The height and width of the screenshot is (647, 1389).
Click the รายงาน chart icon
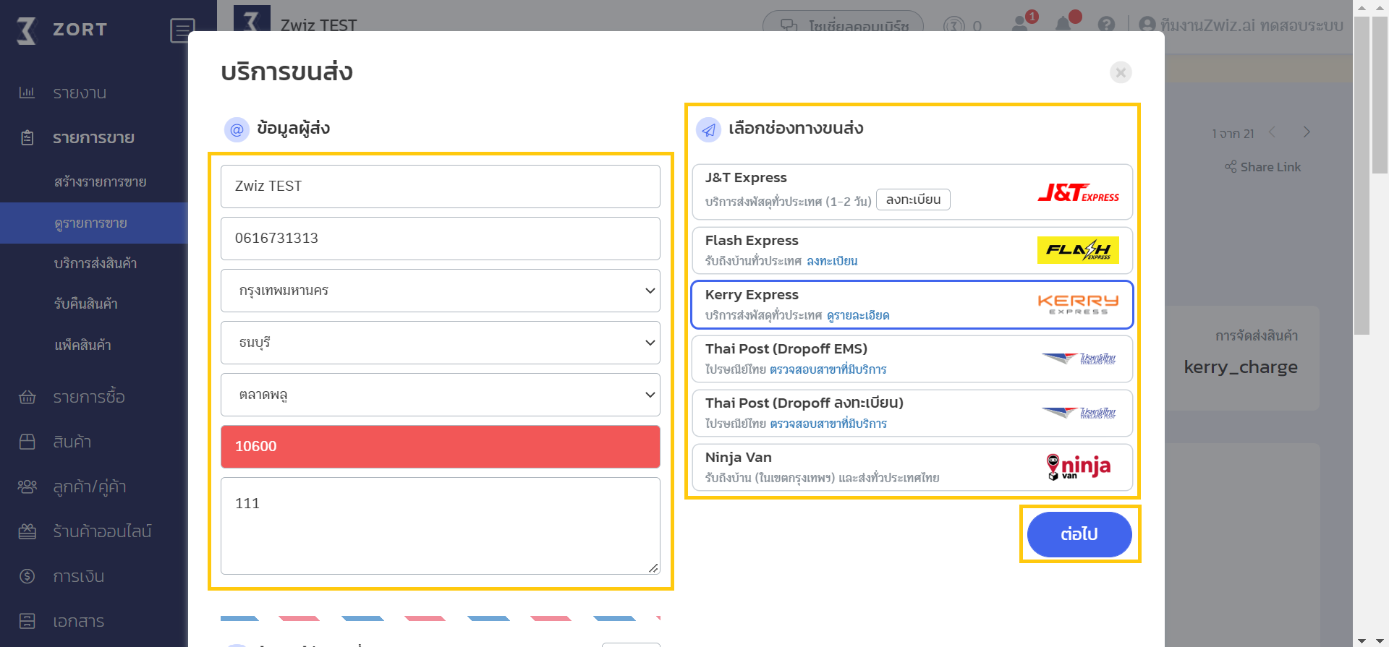tap(27, 93)
